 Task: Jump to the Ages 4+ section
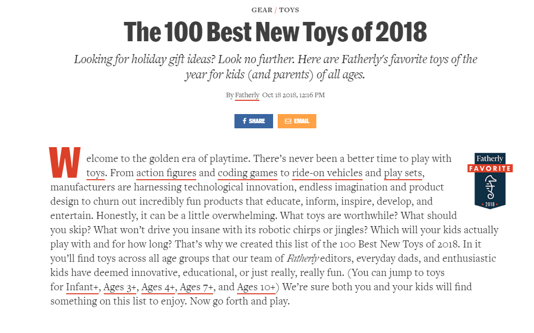point(158,287)
